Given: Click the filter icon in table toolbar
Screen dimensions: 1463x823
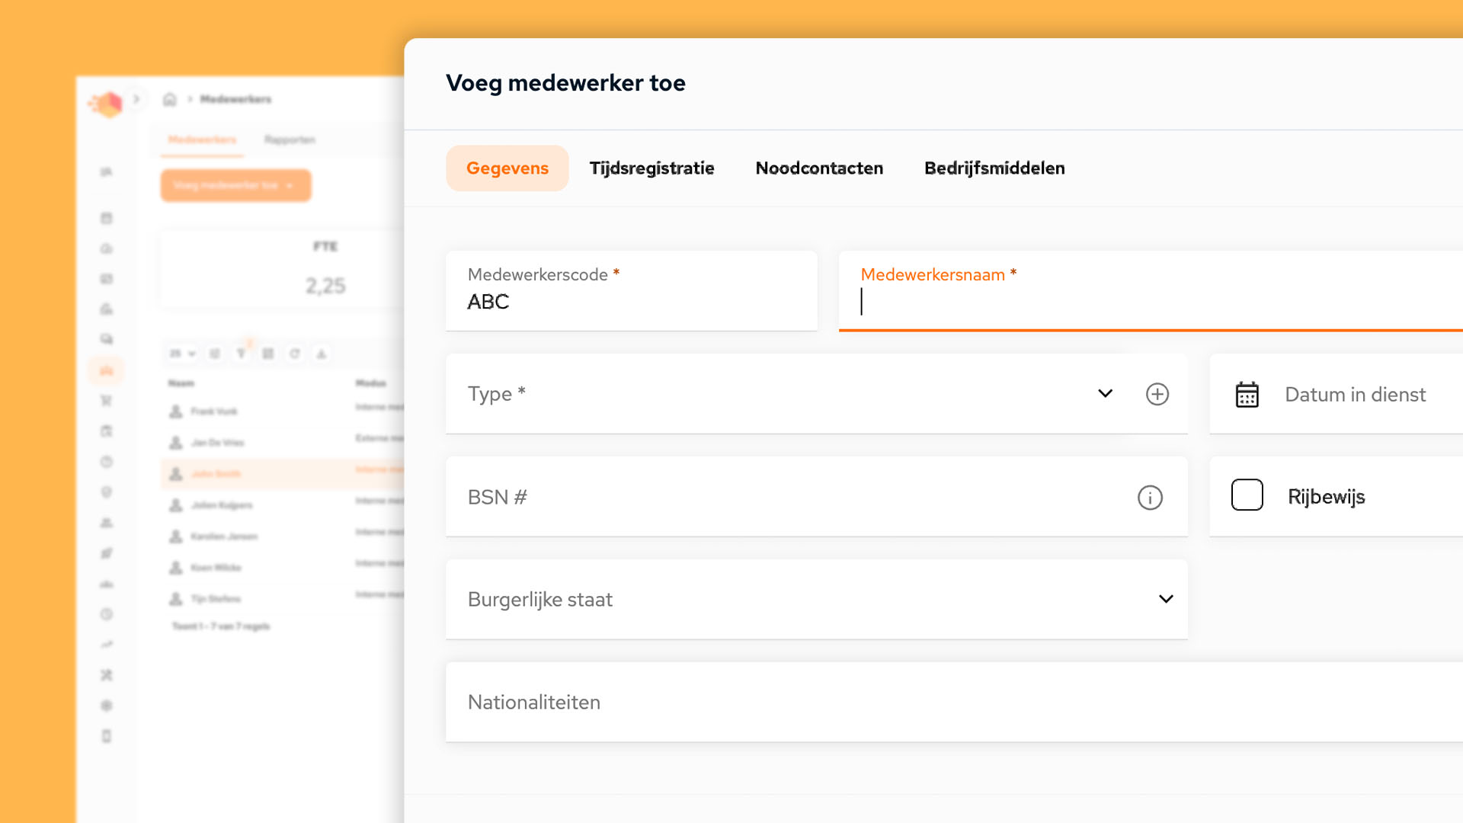Looking at the screenshot, I should (x=242, y=354).
